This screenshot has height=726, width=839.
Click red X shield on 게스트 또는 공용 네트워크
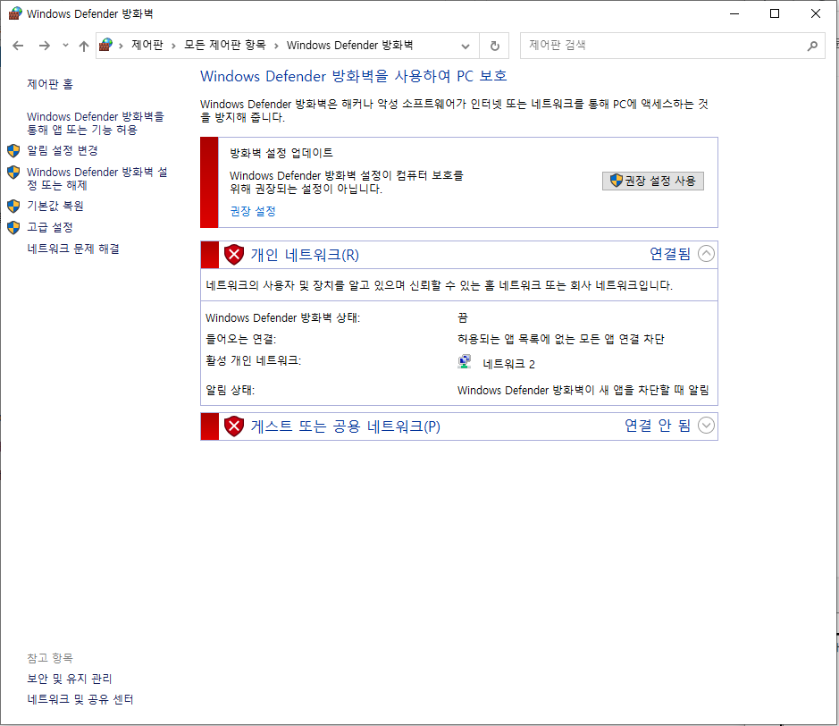(x=234, y=426)
